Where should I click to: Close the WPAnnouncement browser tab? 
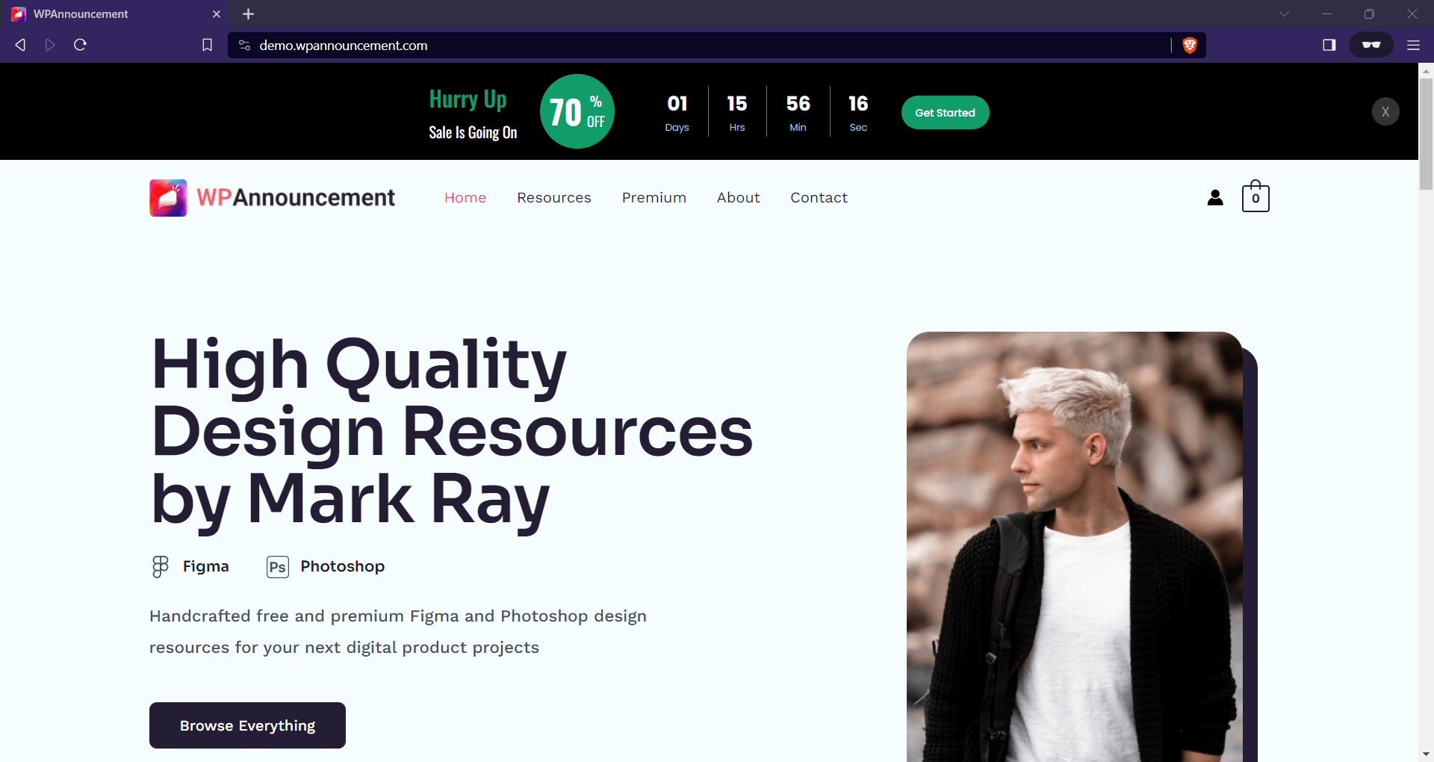(217, 14)
